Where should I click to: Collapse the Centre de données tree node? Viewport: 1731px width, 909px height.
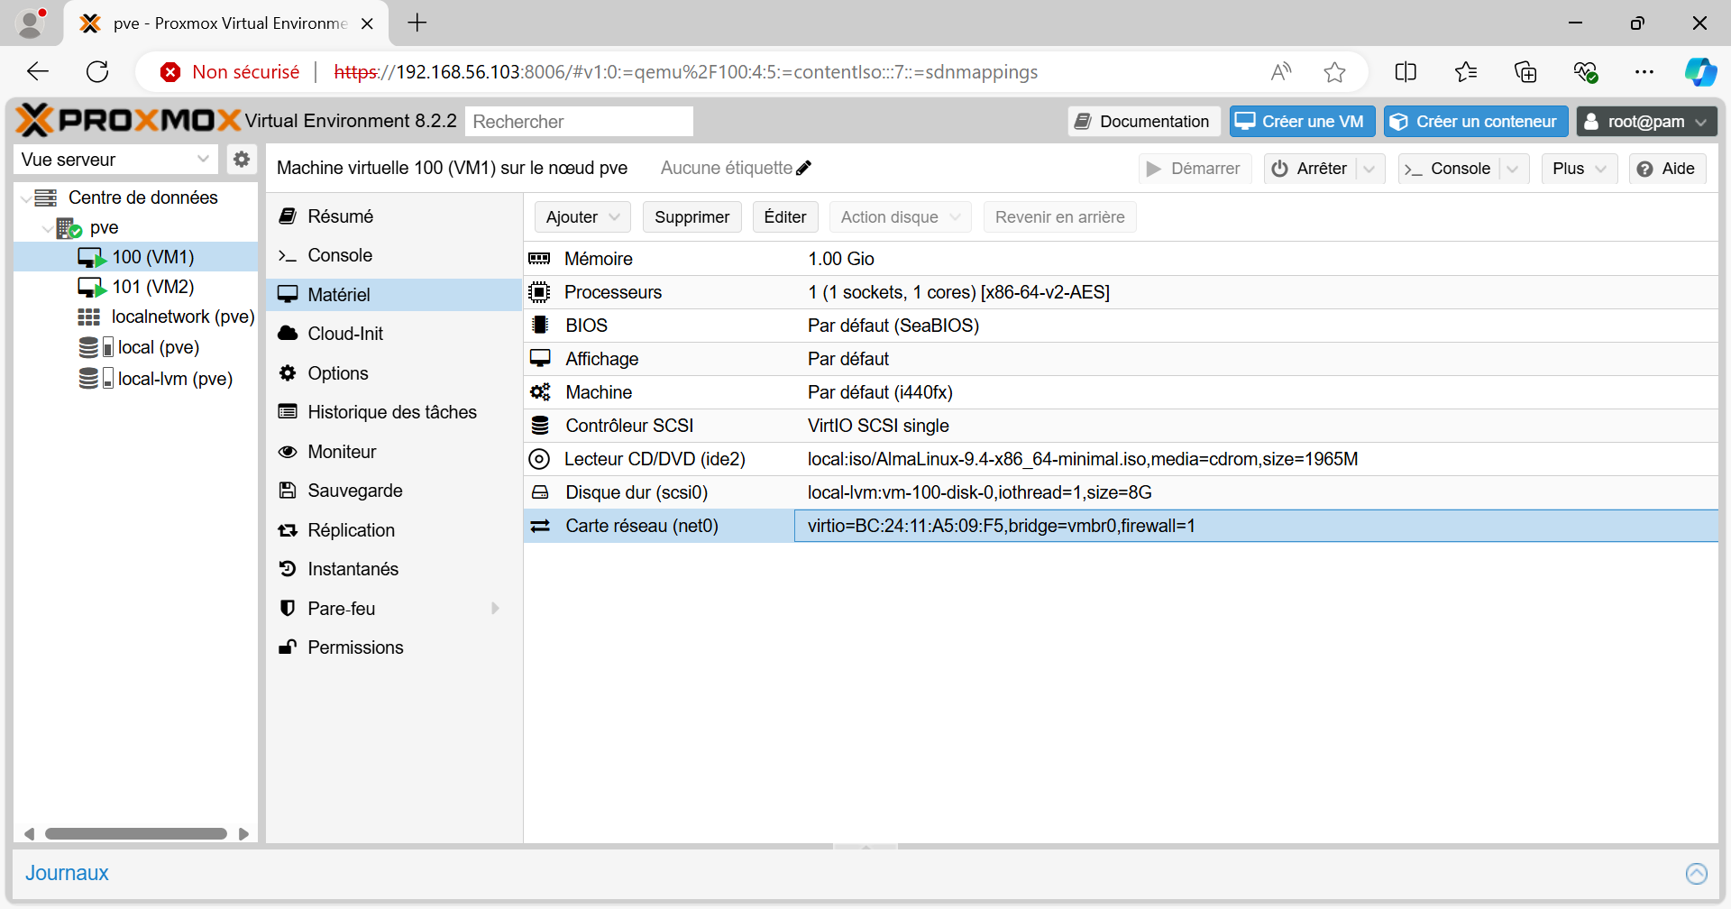tap(24, 198)
